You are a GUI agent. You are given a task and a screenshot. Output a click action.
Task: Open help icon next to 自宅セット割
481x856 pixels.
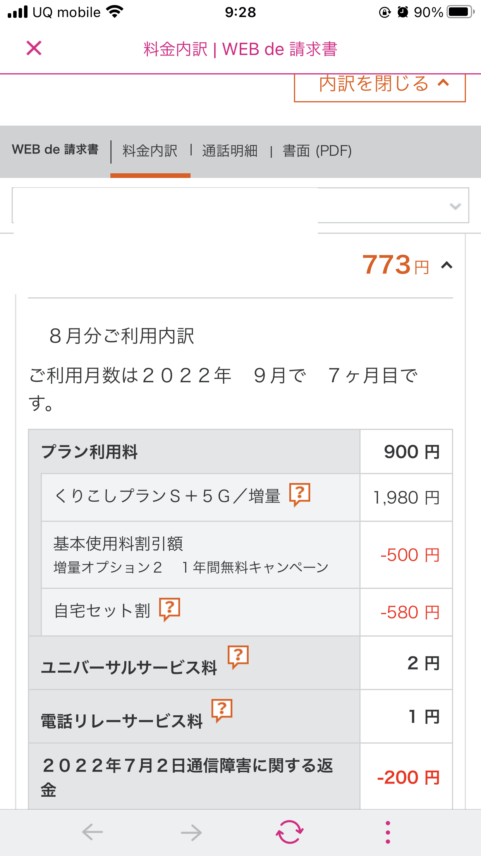coord(170,609)
